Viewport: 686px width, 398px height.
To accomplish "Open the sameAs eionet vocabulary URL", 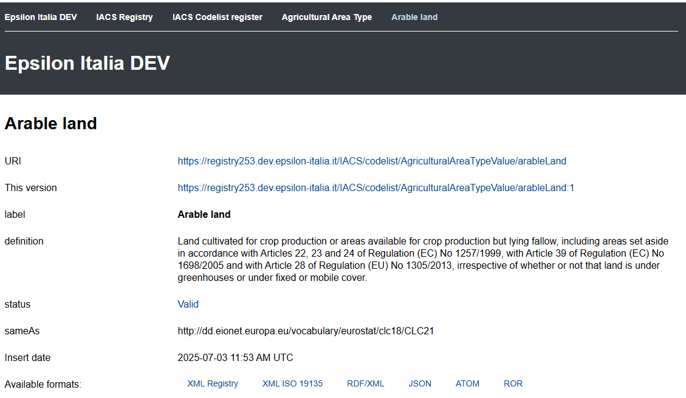I will pos(306,331).
